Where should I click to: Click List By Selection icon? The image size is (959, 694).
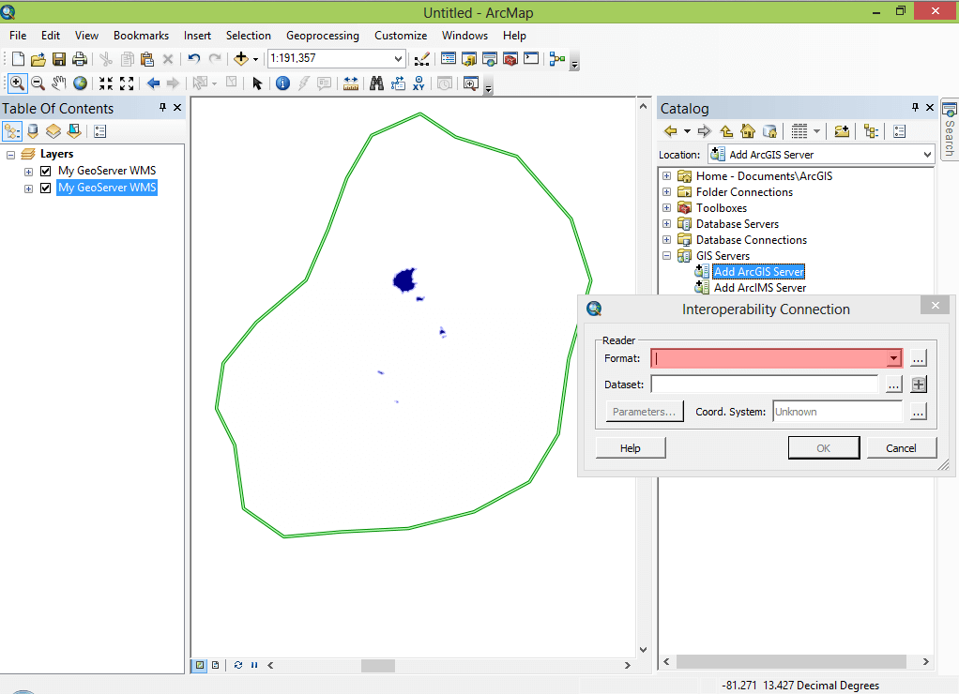75,131
